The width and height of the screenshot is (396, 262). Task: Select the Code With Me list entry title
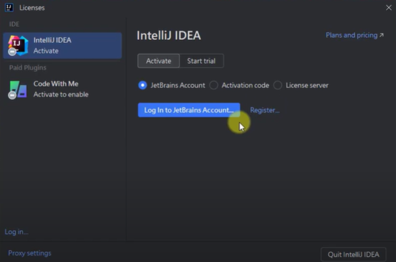56,84
